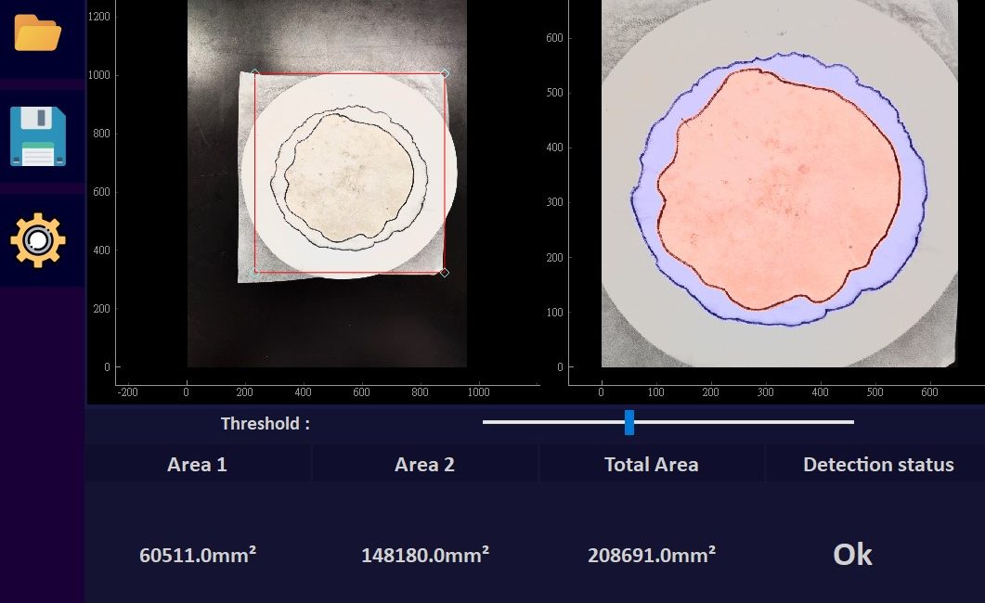Click the Ok detection status text
985x603 pixels.
point(852,554)
